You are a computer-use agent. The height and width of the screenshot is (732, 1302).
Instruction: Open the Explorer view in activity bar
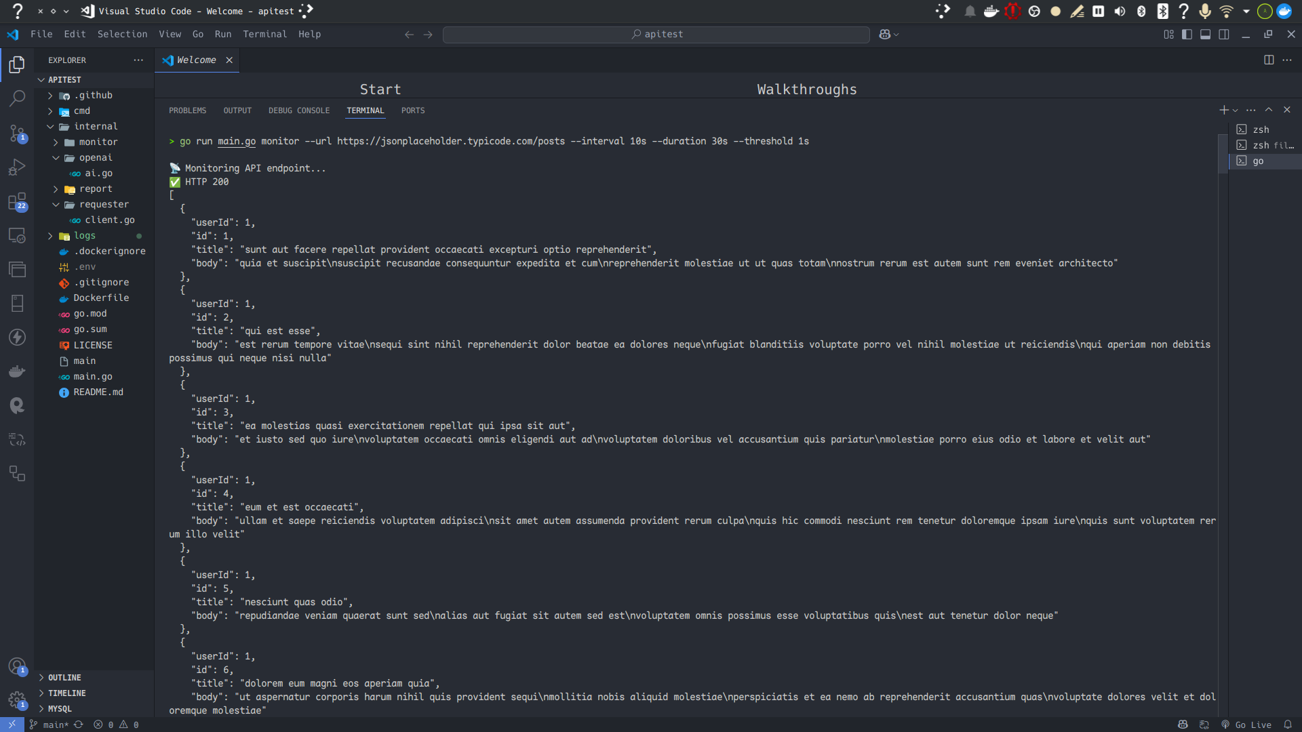pyautogui.click(x=17, y=64)
